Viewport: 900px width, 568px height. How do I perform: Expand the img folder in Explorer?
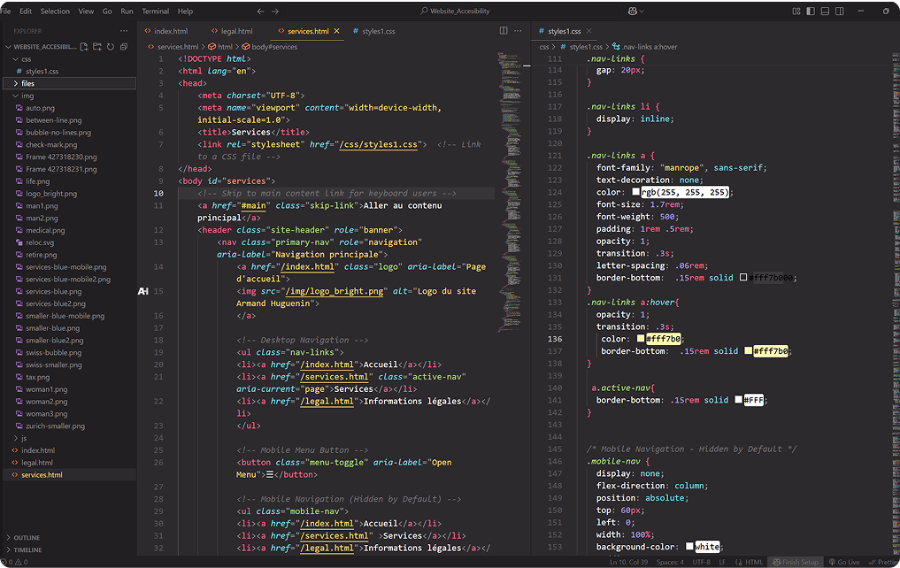(27, 96)
